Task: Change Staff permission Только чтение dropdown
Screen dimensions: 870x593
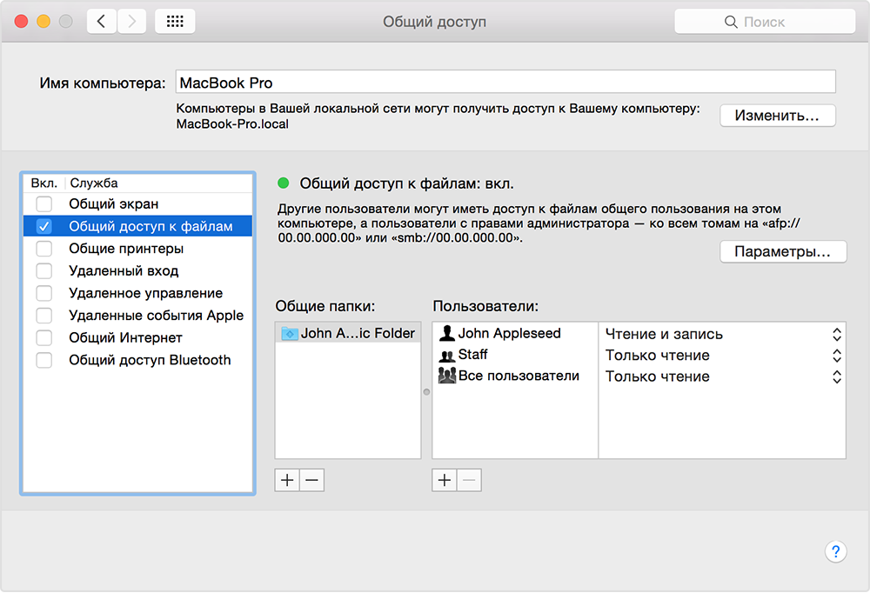Action: tap(836, 356)
